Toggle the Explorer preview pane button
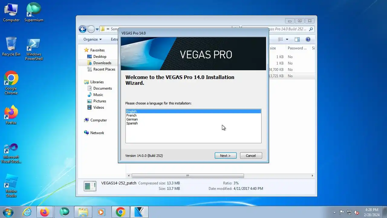The width and height of the screenshot is (387, 218). tap(297, 39)
